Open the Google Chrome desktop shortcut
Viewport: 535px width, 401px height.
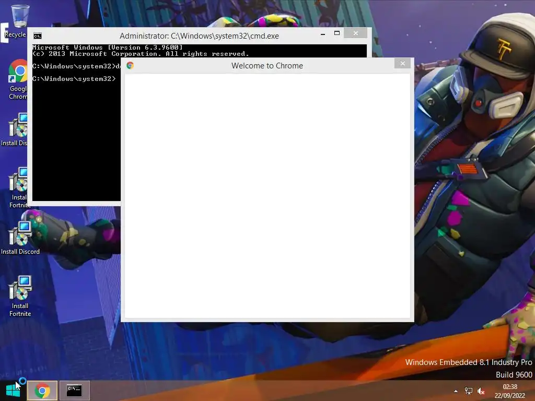(18, 79)
